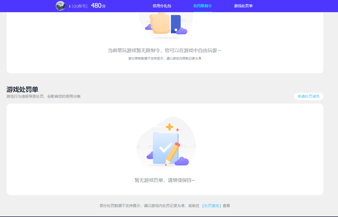Click the user avatar in the top bar
Screen dimensions: 338x217
coord(61,6)
